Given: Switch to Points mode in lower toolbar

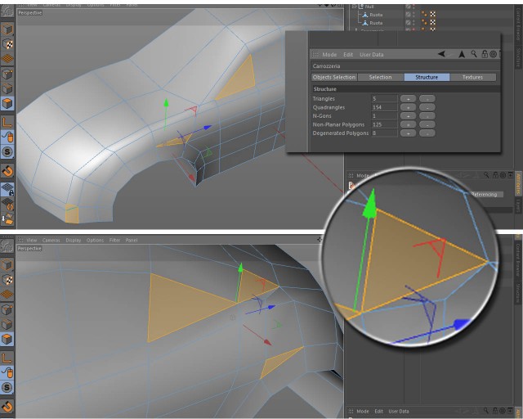Looking at the screenshot, I should pos(7,309).
